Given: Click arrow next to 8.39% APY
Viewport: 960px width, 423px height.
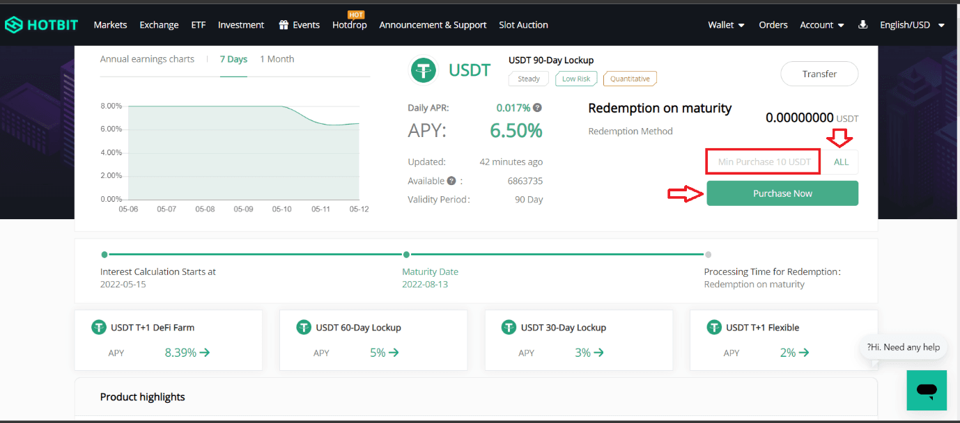Looking at the screenshot, I should [204, 353].
